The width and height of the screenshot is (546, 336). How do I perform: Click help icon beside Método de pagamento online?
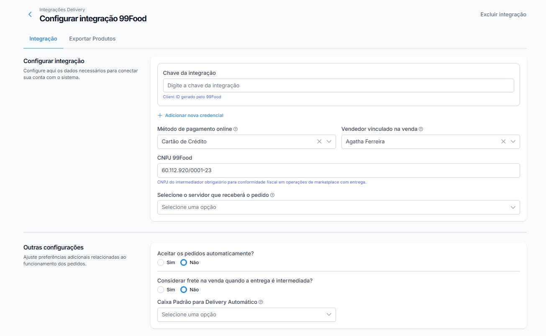point(236,129)
